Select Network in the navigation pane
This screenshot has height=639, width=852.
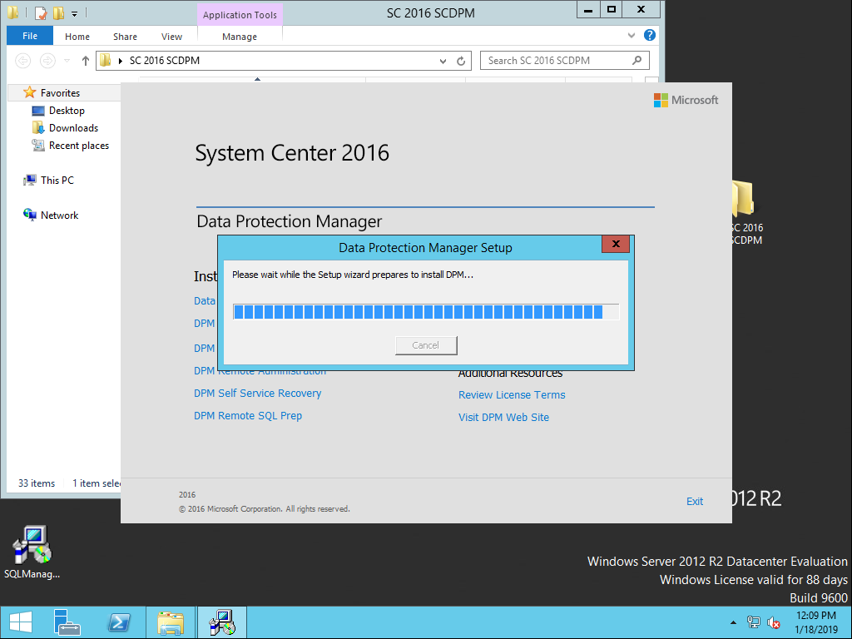59,215
